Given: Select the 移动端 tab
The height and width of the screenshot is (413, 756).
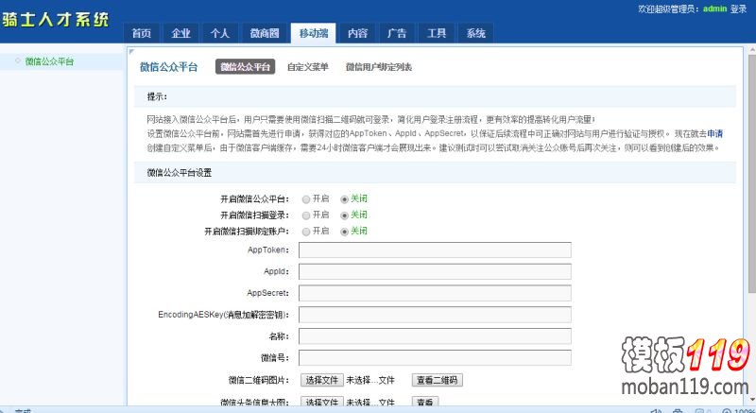Looking at the screenshot, I should pyautogui.click(x=314, y=33).
